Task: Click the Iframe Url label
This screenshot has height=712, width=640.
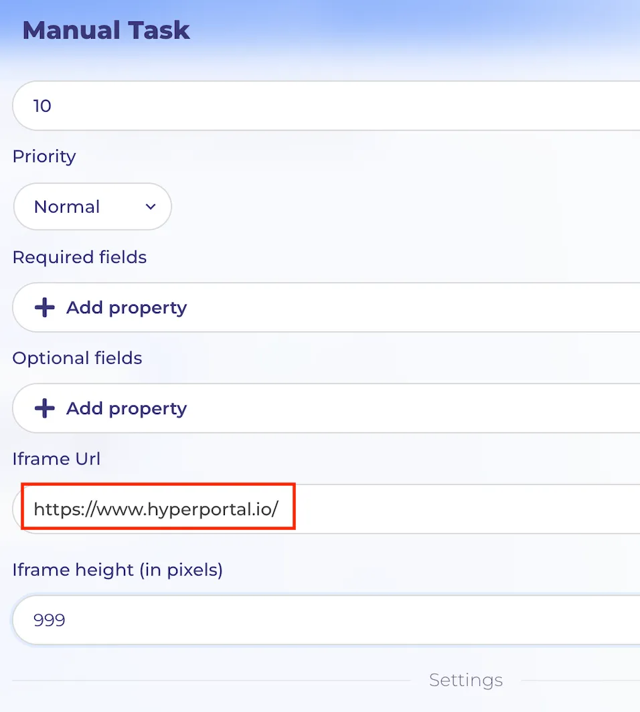Action: (56, 459)
